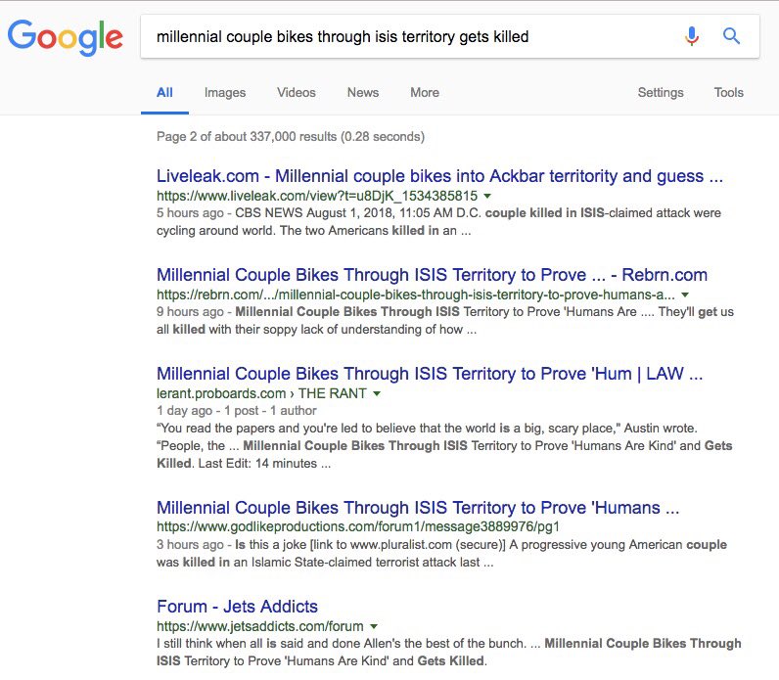Screen dimensions: 779x680
Task: Select the All results tab
Action: pyautogui.click(x=164, y=92)
